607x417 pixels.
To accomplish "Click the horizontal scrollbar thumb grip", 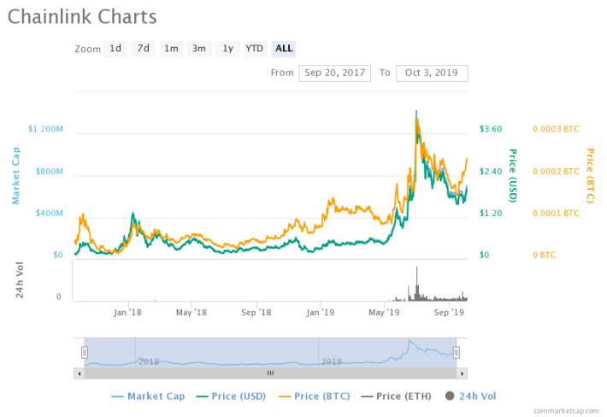I will tap(270, 373).
